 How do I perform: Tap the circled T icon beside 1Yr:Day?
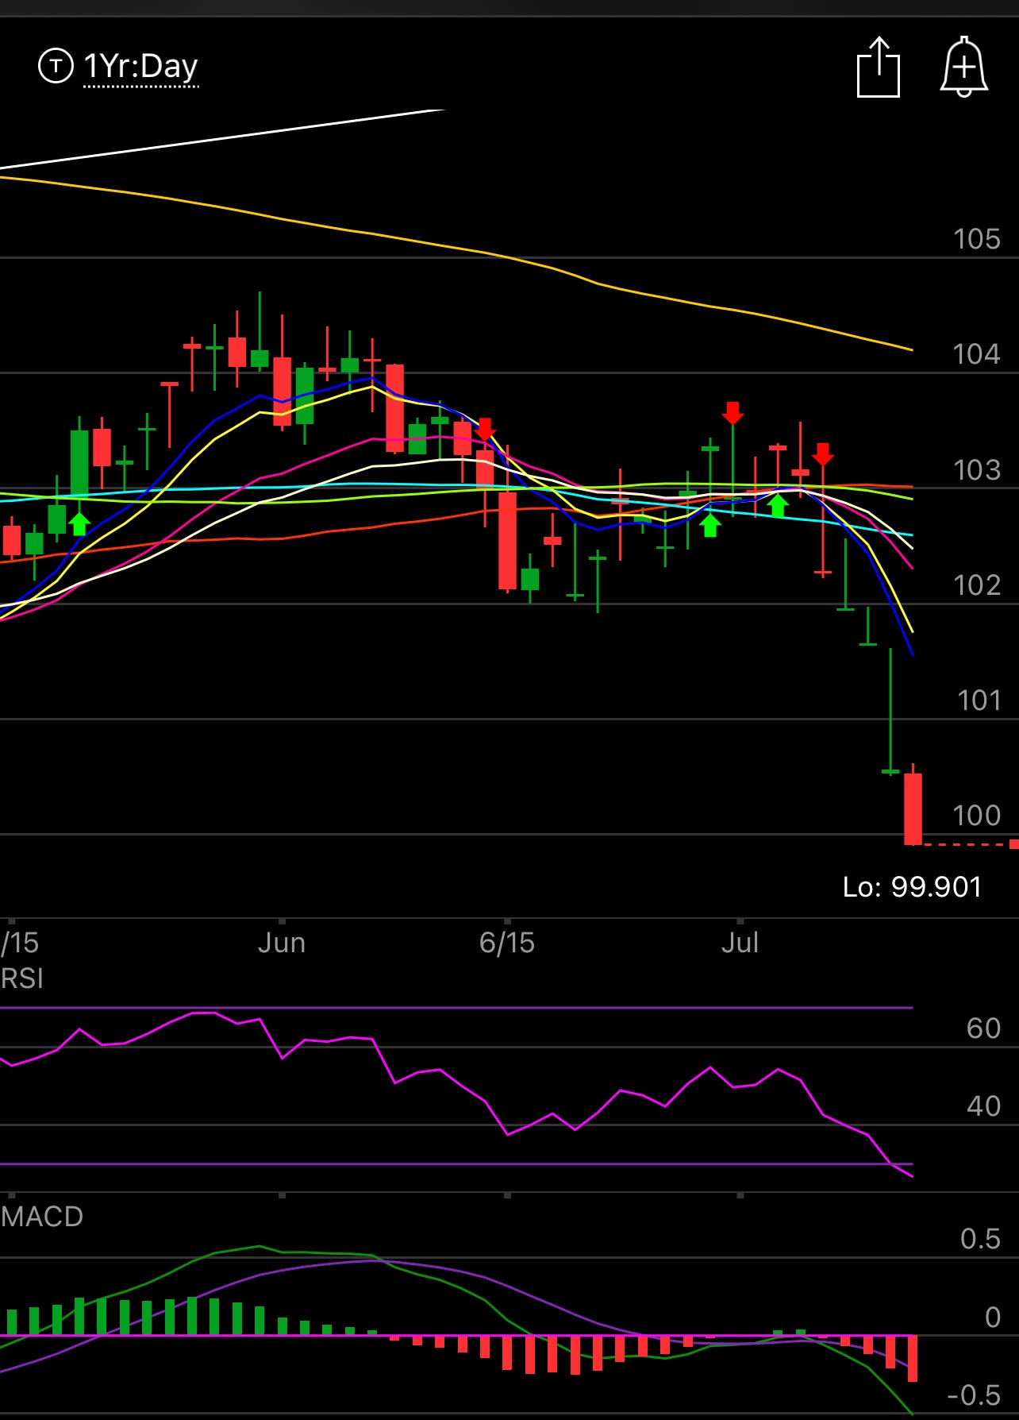pyautogui.click(x=56, y=66)
